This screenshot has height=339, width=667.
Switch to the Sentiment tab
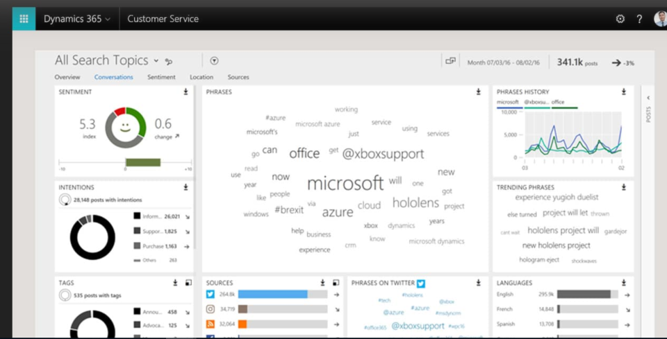point(161,77)
